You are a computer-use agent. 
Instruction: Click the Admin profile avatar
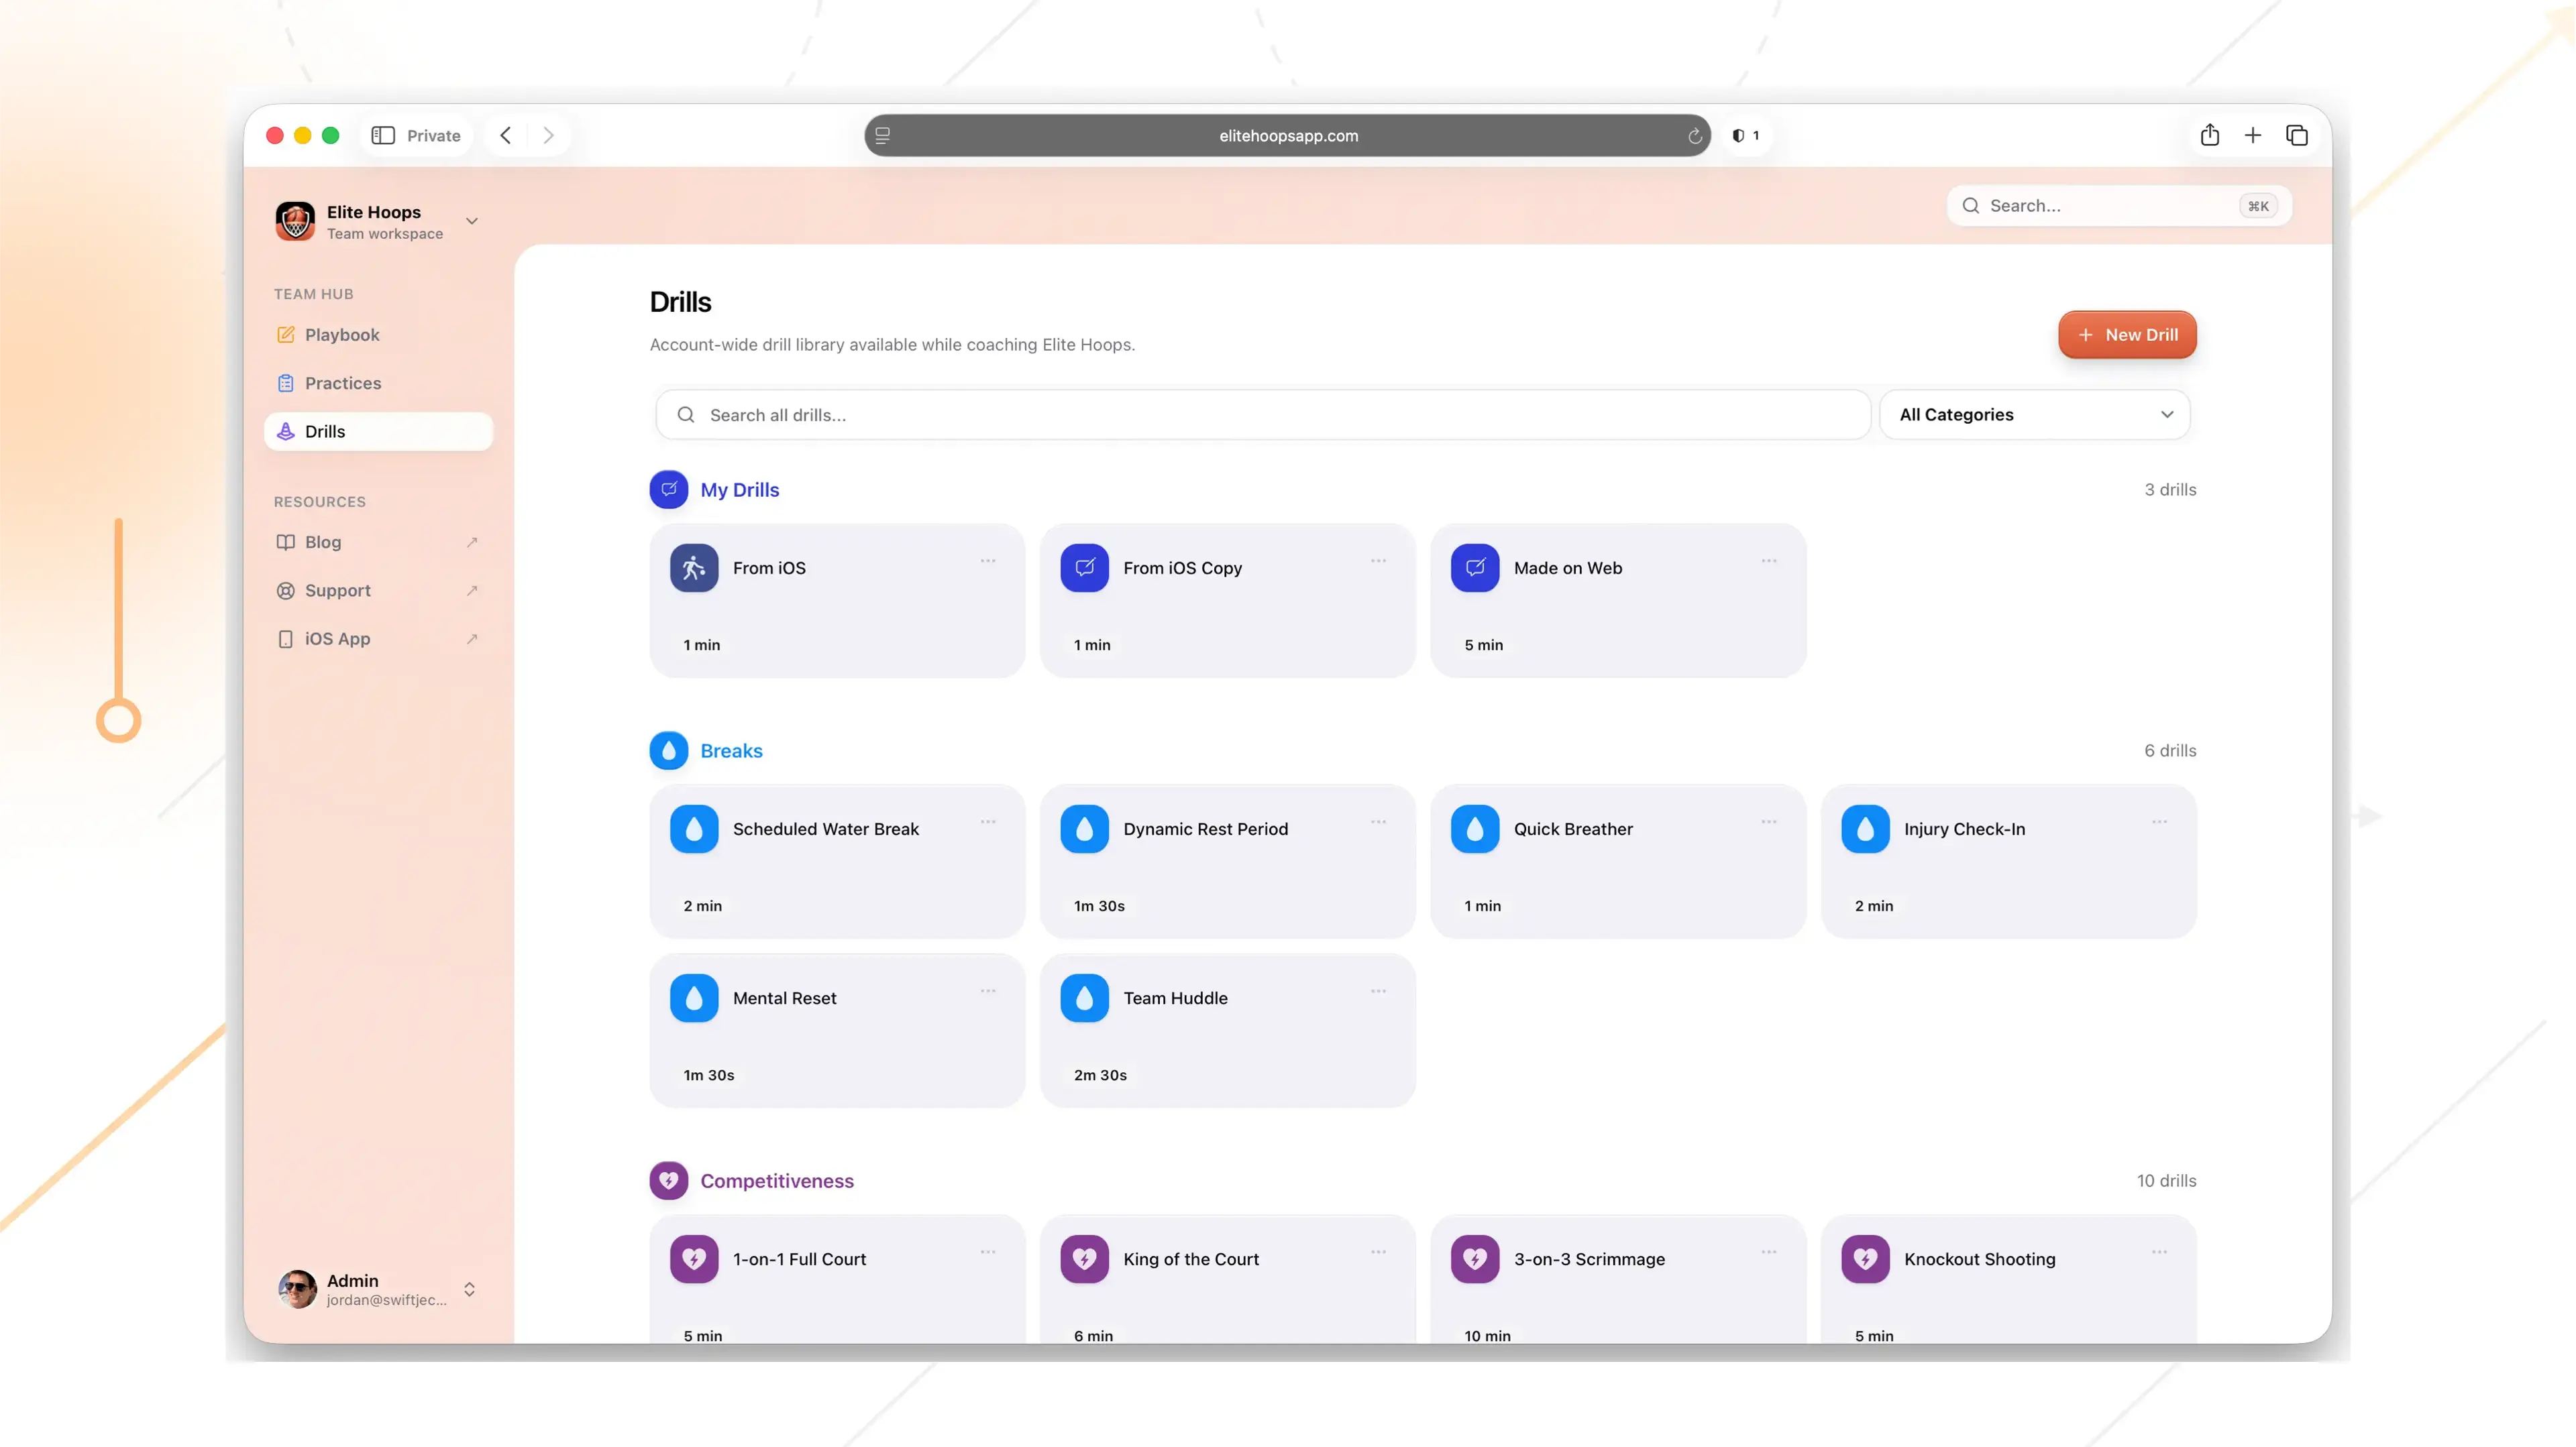coord(297,1289)
